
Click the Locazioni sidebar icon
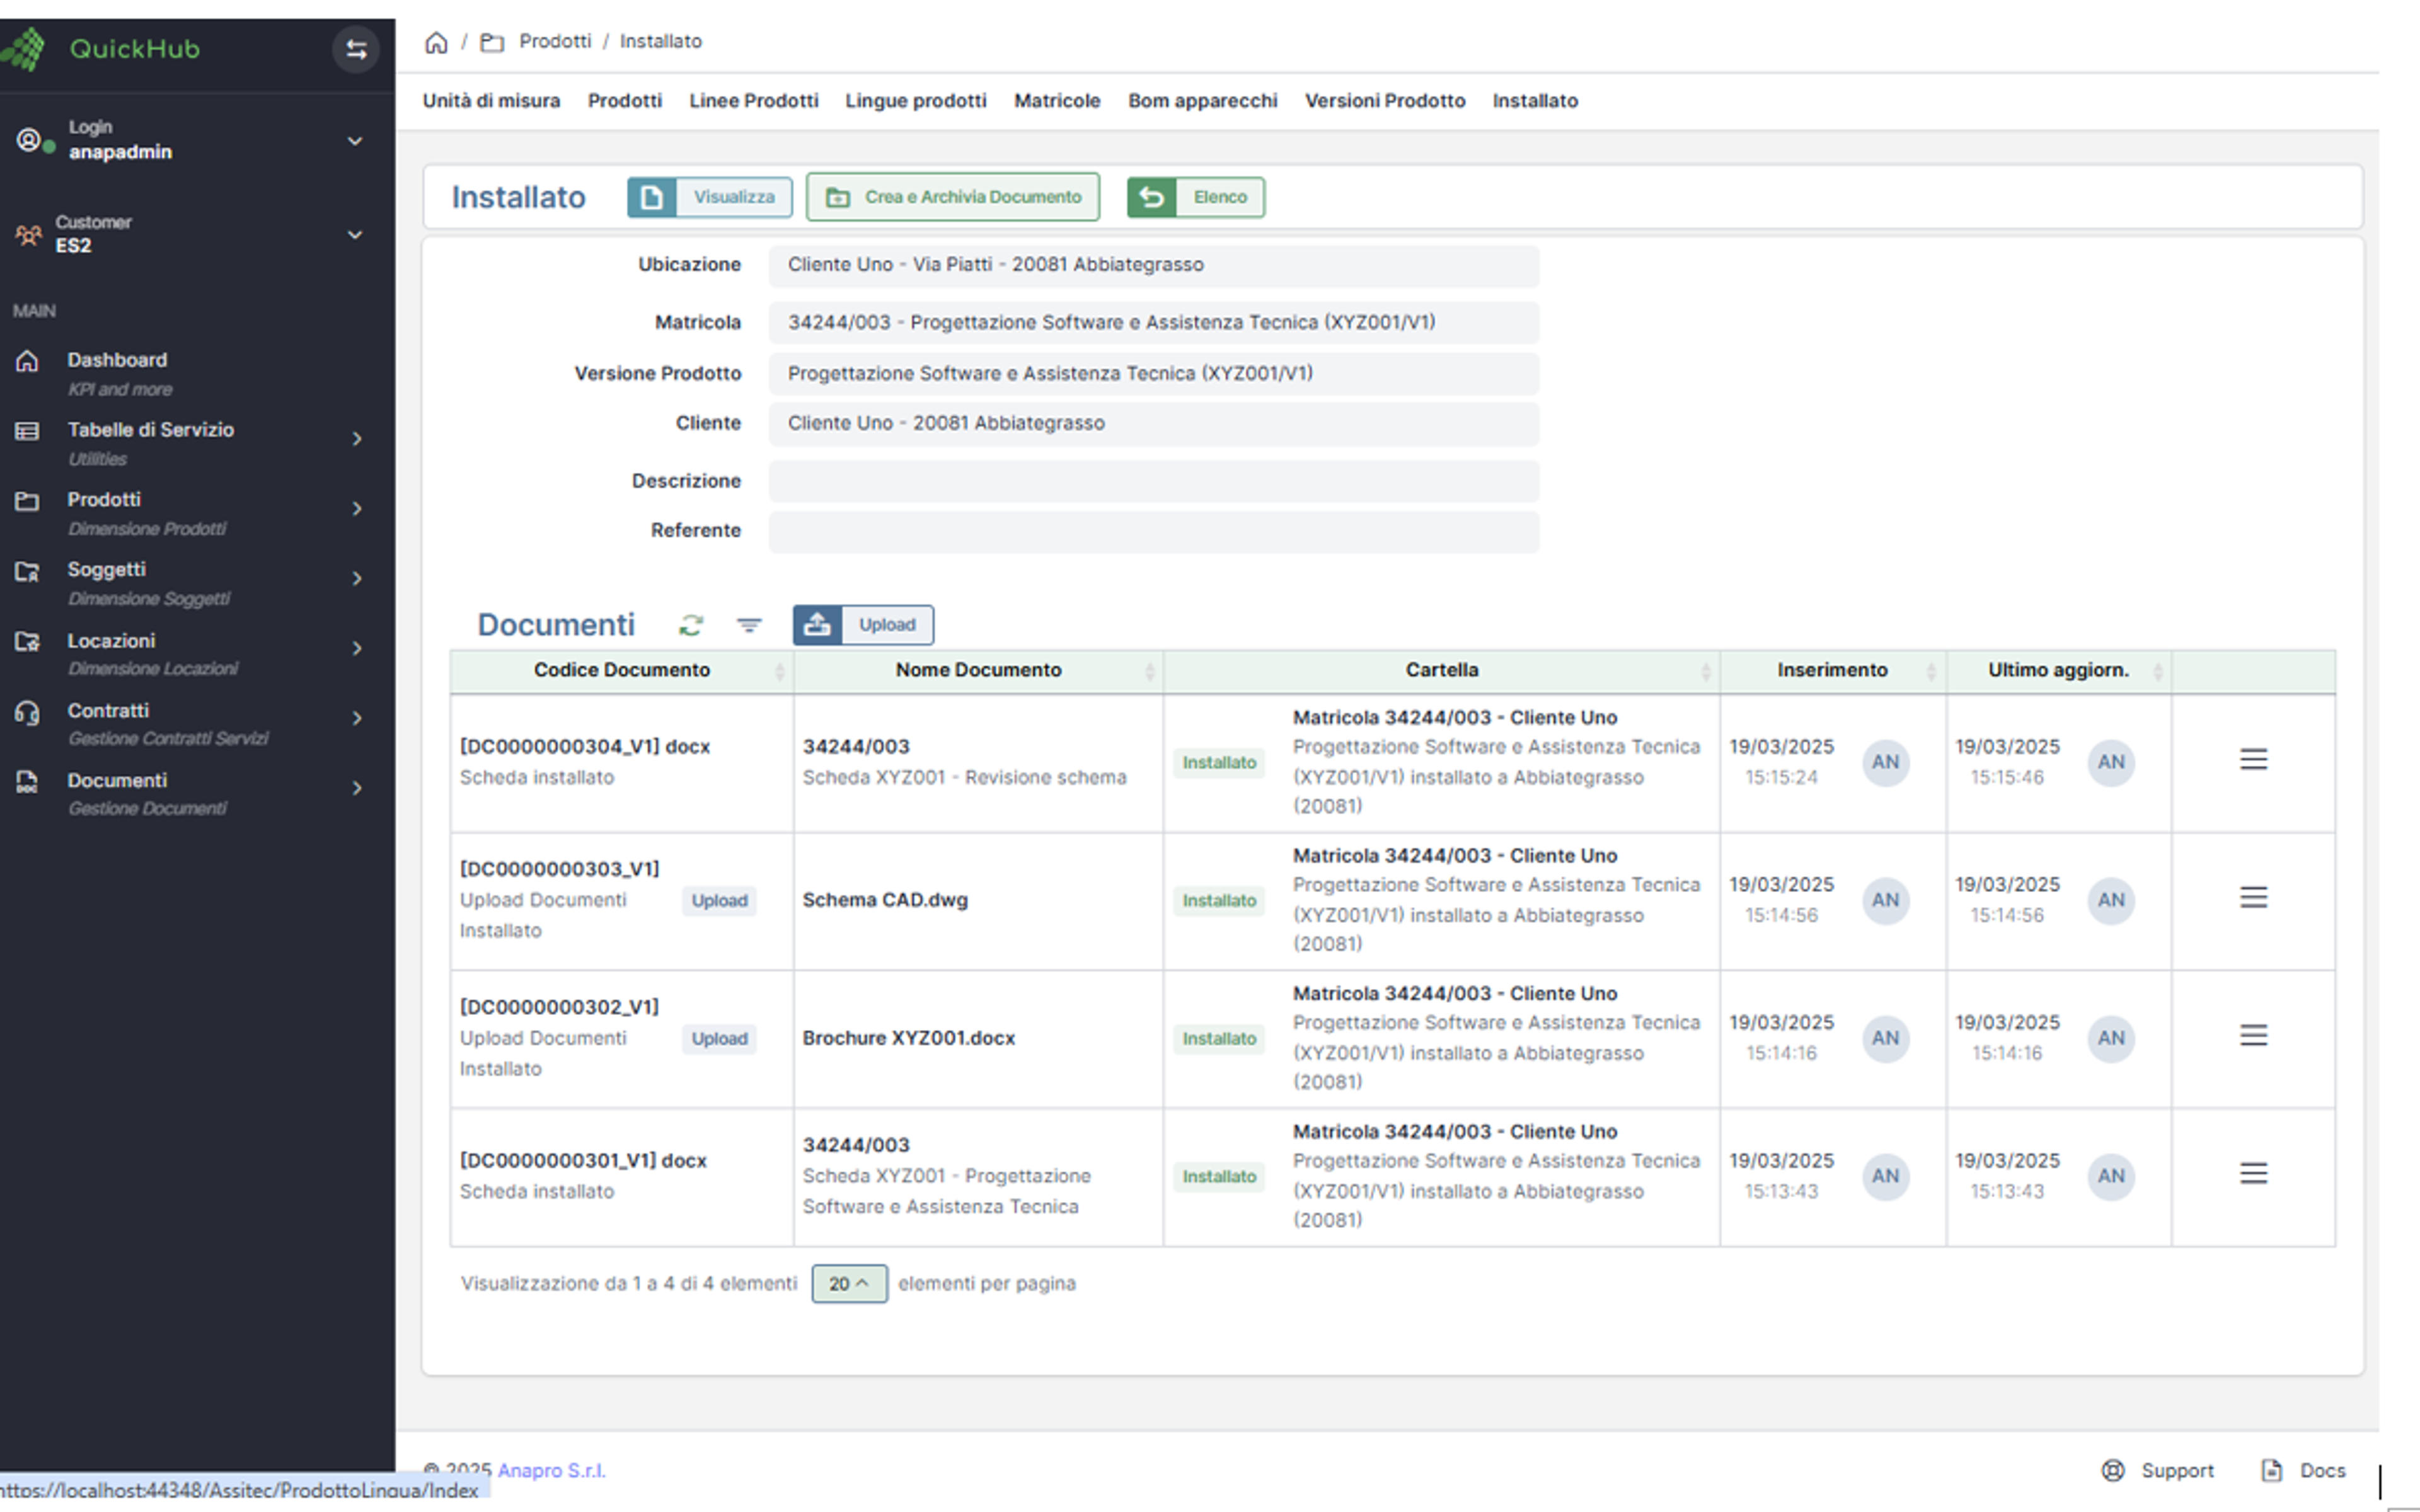pos(27,641)
